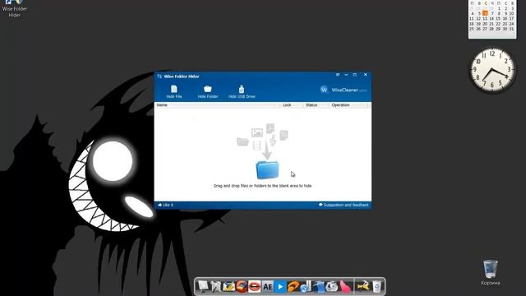Image resolution: width=526 pixels, height=296 pixels.
Task: Open the Wise Folder Hider title bar menu icon
Action: pyautogui.click(x=338, y=75)
